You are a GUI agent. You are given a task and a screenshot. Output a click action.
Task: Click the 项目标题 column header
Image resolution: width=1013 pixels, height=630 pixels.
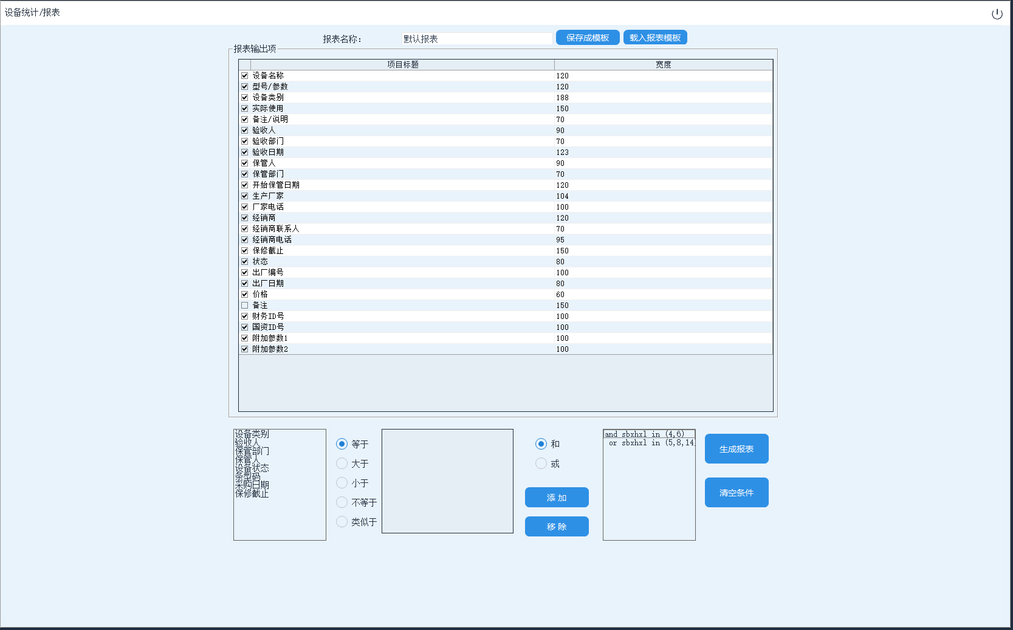tap(402, 64)
